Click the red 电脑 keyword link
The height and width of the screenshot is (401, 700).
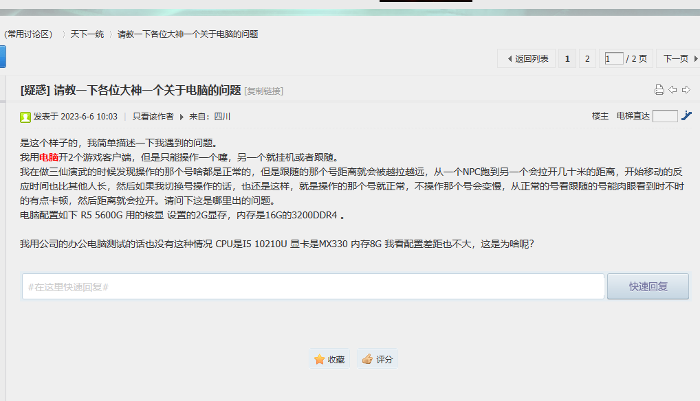pos(49,157)
